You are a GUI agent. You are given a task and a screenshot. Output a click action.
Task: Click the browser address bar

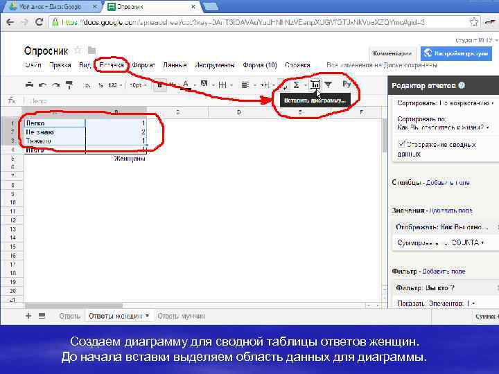coord(259,22)
